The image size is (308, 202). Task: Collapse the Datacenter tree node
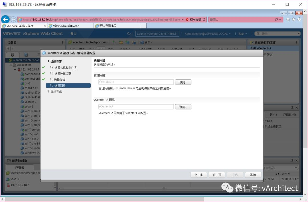tap(11, 65)
